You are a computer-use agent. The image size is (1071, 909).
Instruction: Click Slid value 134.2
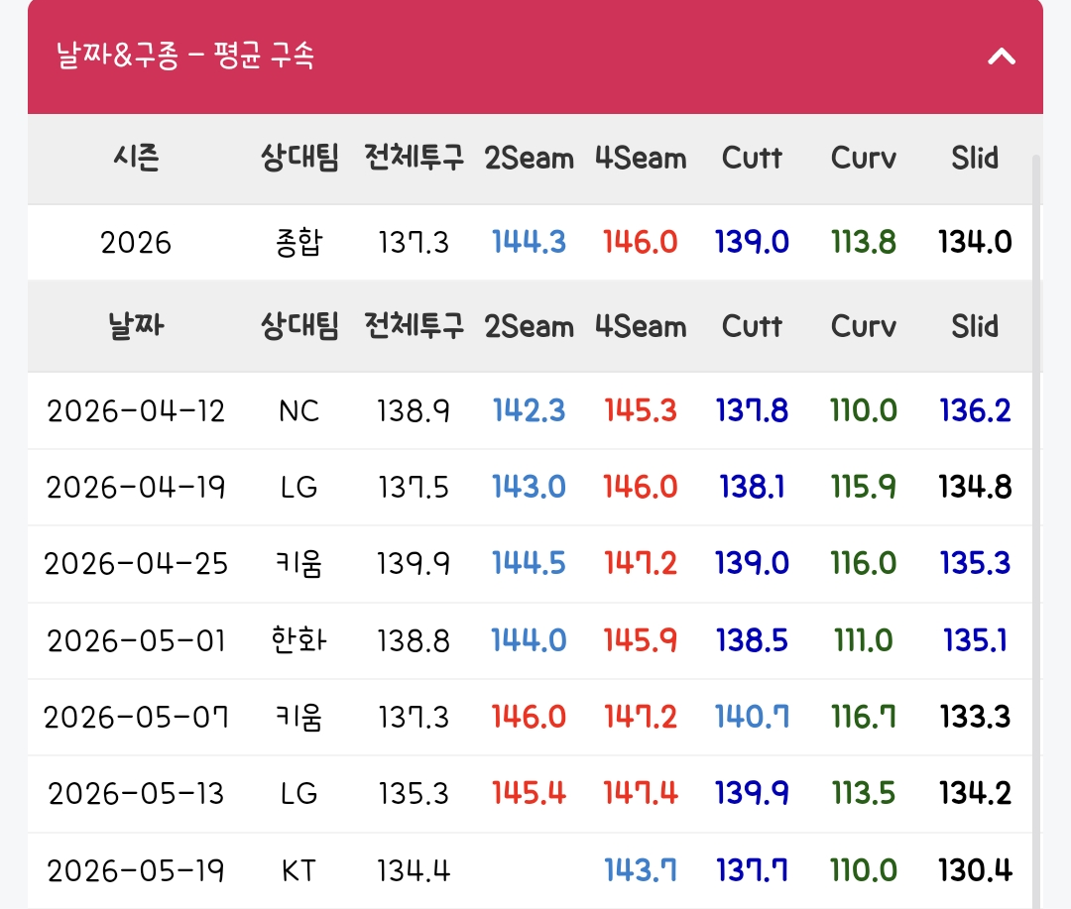pyautogui.click(x=975, y=794)
